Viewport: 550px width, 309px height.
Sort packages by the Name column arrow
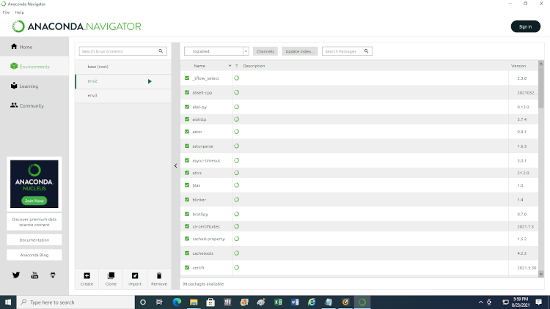(x=230, y=66)
